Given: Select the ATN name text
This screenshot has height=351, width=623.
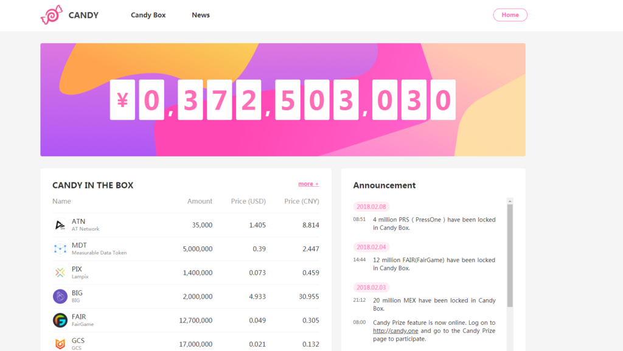Looking at the screenshot, I should (78, 221).
